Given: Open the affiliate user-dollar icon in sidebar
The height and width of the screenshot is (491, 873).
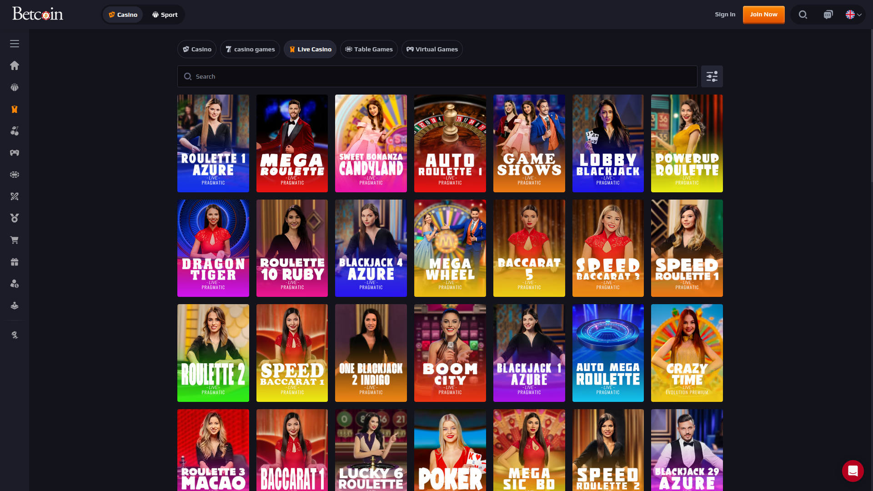Looking at the screenshot, I should click(x=14, y=284).
